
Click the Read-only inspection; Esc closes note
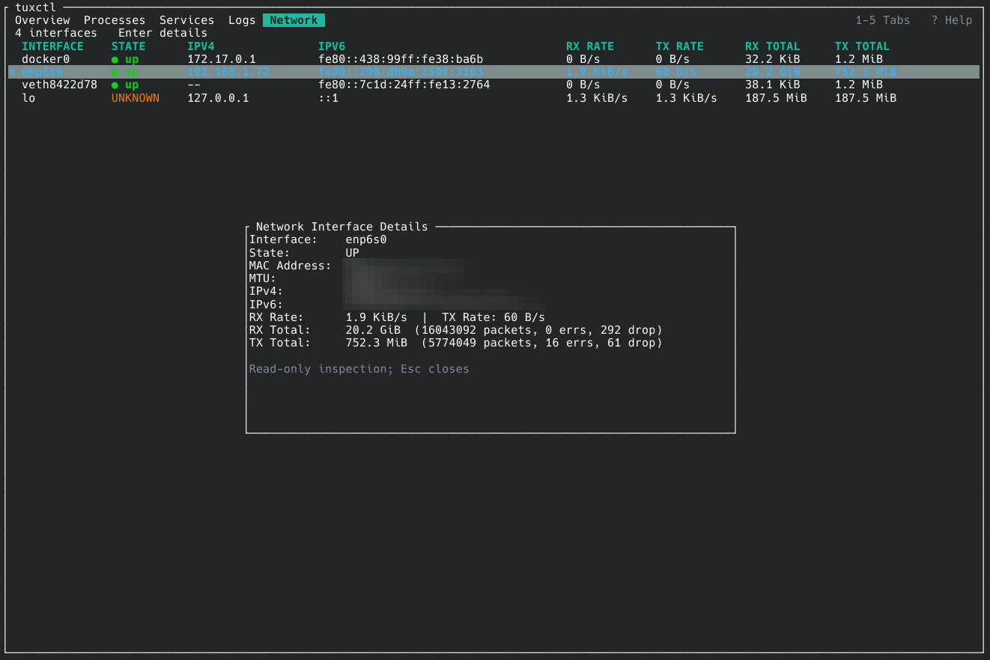[x=359, y=369]
